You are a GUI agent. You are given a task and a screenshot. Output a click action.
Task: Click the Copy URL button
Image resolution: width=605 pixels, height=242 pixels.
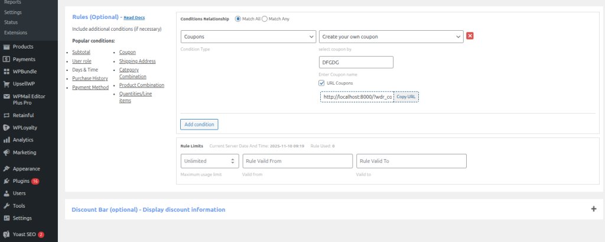point(406,96)
